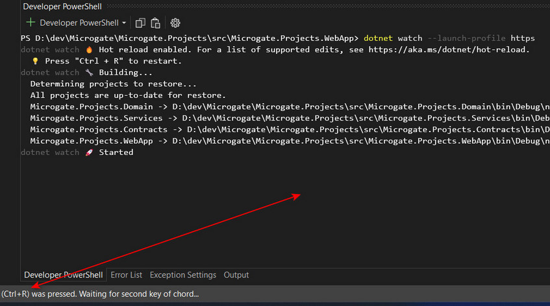This screenshot has width=550, height=306.
Task: Click the fire emoji before Hot reload
Action: click(90, 50)
